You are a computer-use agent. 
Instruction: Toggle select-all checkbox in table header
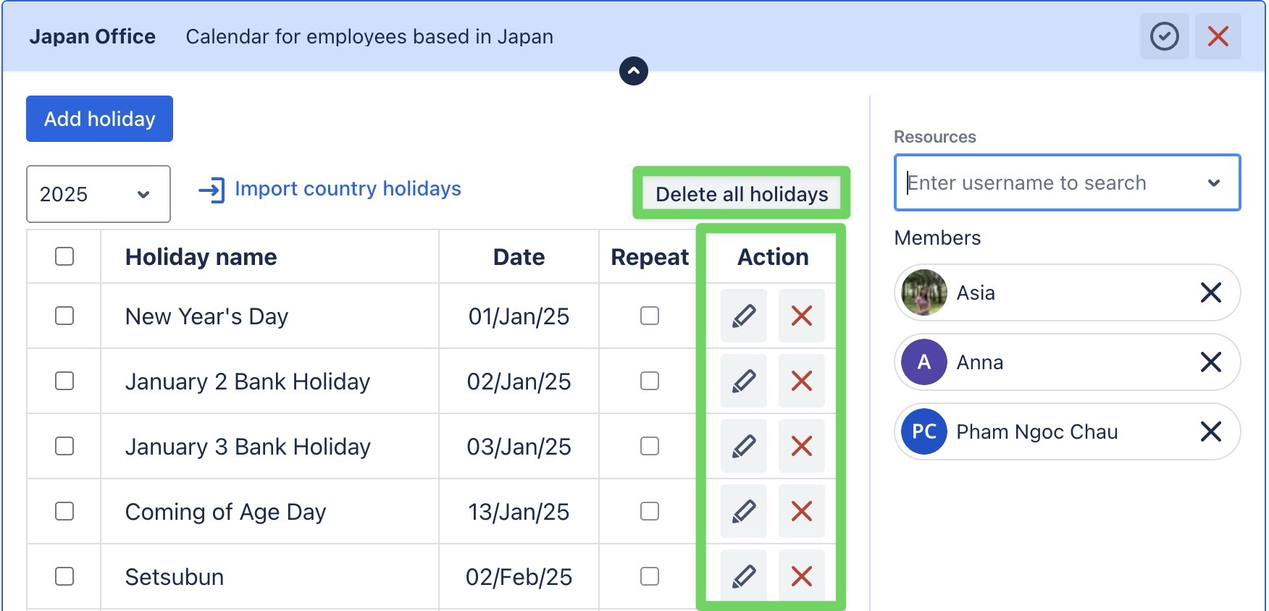[x=64, y=256]
